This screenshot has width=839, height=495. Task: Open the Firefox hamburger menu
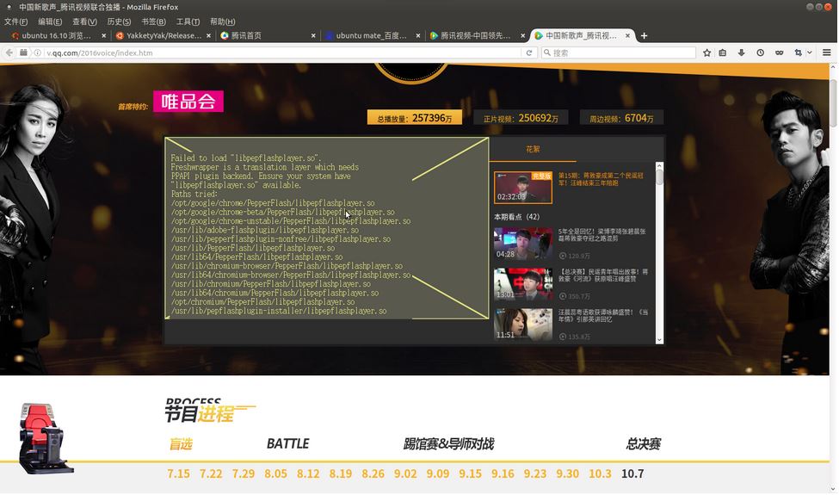pyautogui.click(x=827, y=53)
